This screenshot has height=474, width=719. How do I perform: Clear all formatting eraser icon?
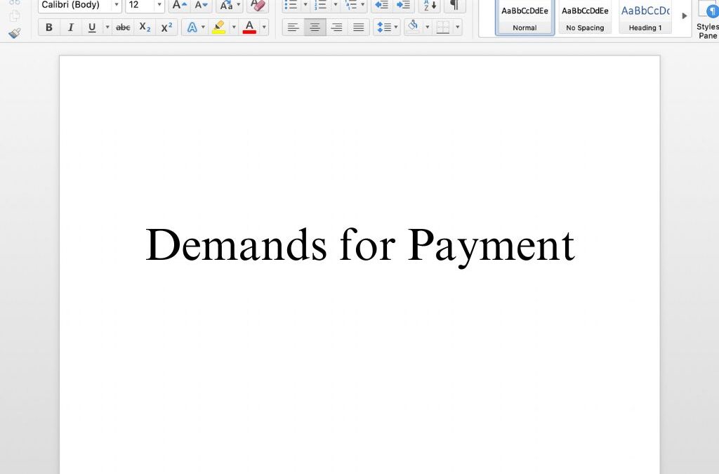point(258,6)
